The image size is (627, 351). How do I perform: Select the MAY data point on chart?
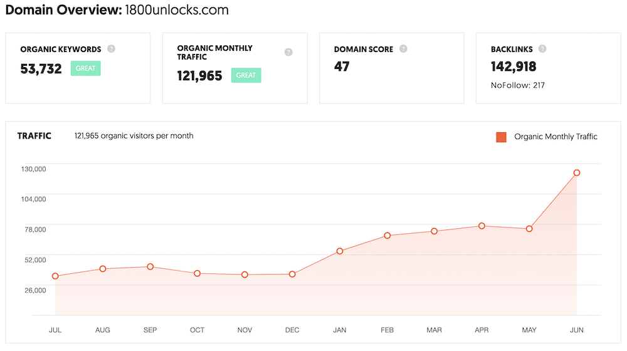click(529, 229)
